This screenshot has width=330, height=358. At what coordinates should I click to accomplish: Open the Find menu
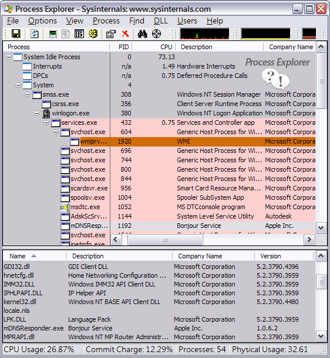pyautogui.click(x=137, y=21)
